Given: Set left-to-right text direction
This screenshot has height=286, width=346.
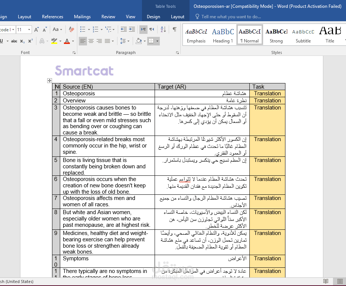Looking at the screenshot, I should (143, 29).
